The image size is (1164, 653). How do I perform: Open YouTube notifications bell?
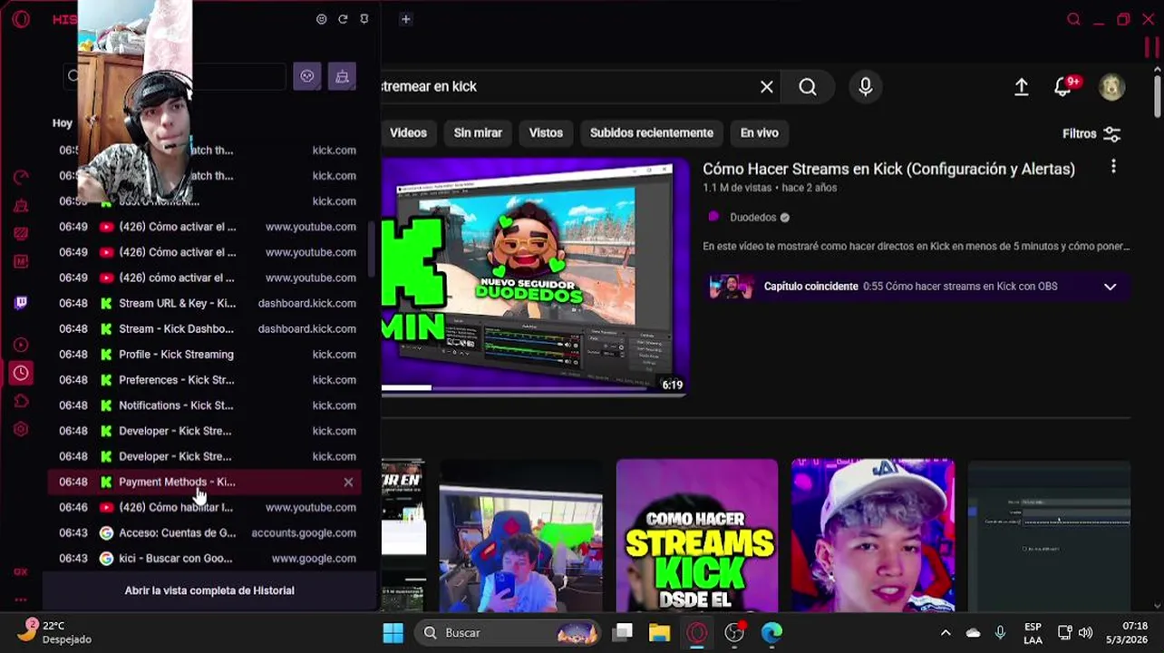click(x=1063, y=86)
